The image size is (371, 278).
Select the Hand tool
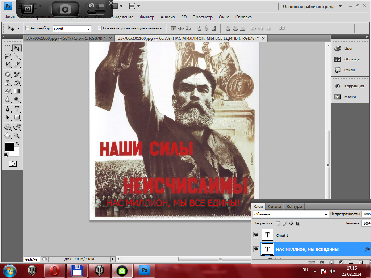pos(8,135)
